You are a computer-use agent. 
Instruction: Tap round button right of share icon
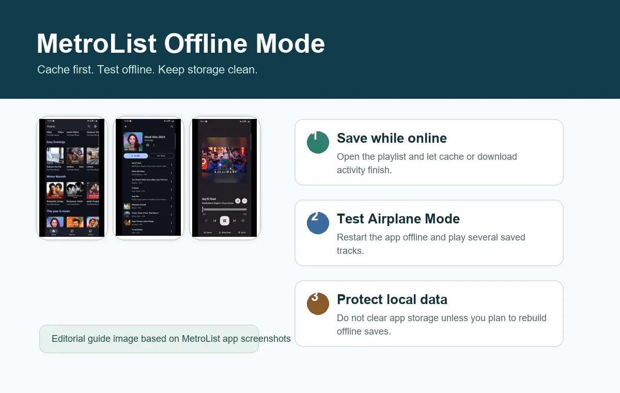click(x=244, y=201)
